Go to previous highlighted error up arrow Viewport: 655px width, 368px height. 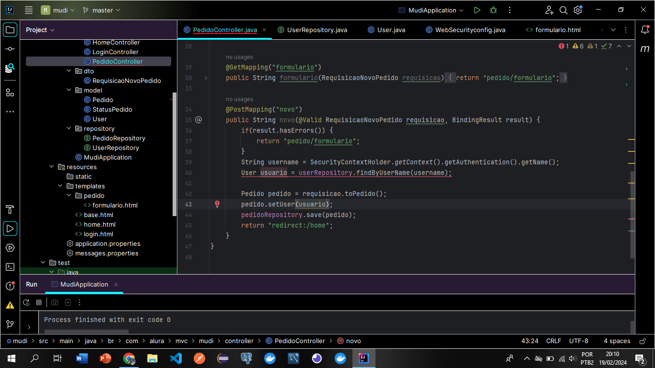tap(619, 46)
